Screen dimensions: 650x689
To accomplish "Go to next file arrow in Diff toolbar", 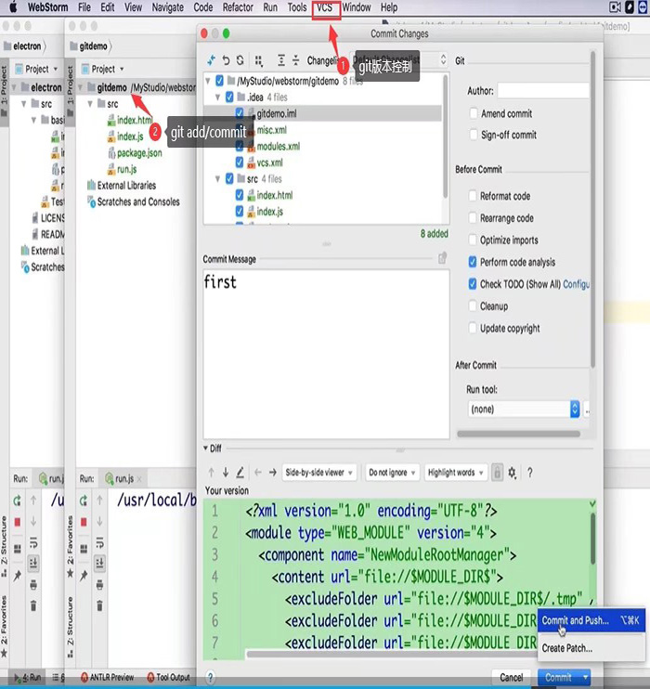I will 272,473.
